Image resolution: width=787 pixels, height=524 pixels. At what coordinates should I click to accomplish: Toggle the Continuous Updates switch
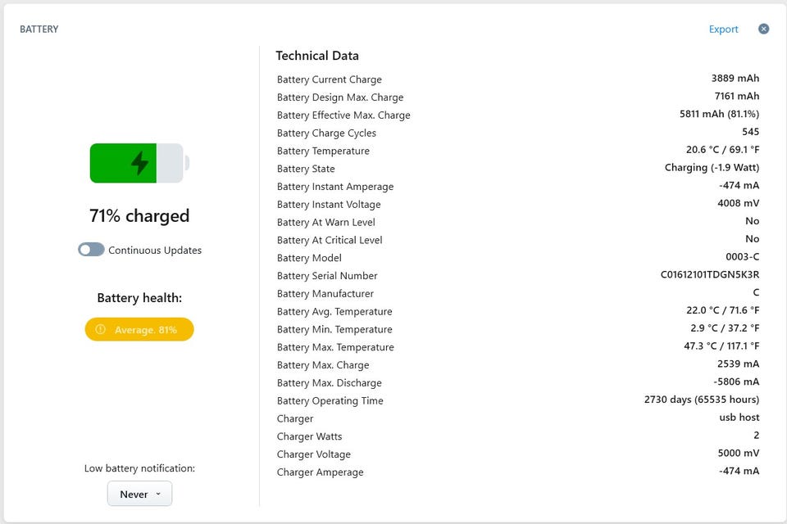(91, 250)
